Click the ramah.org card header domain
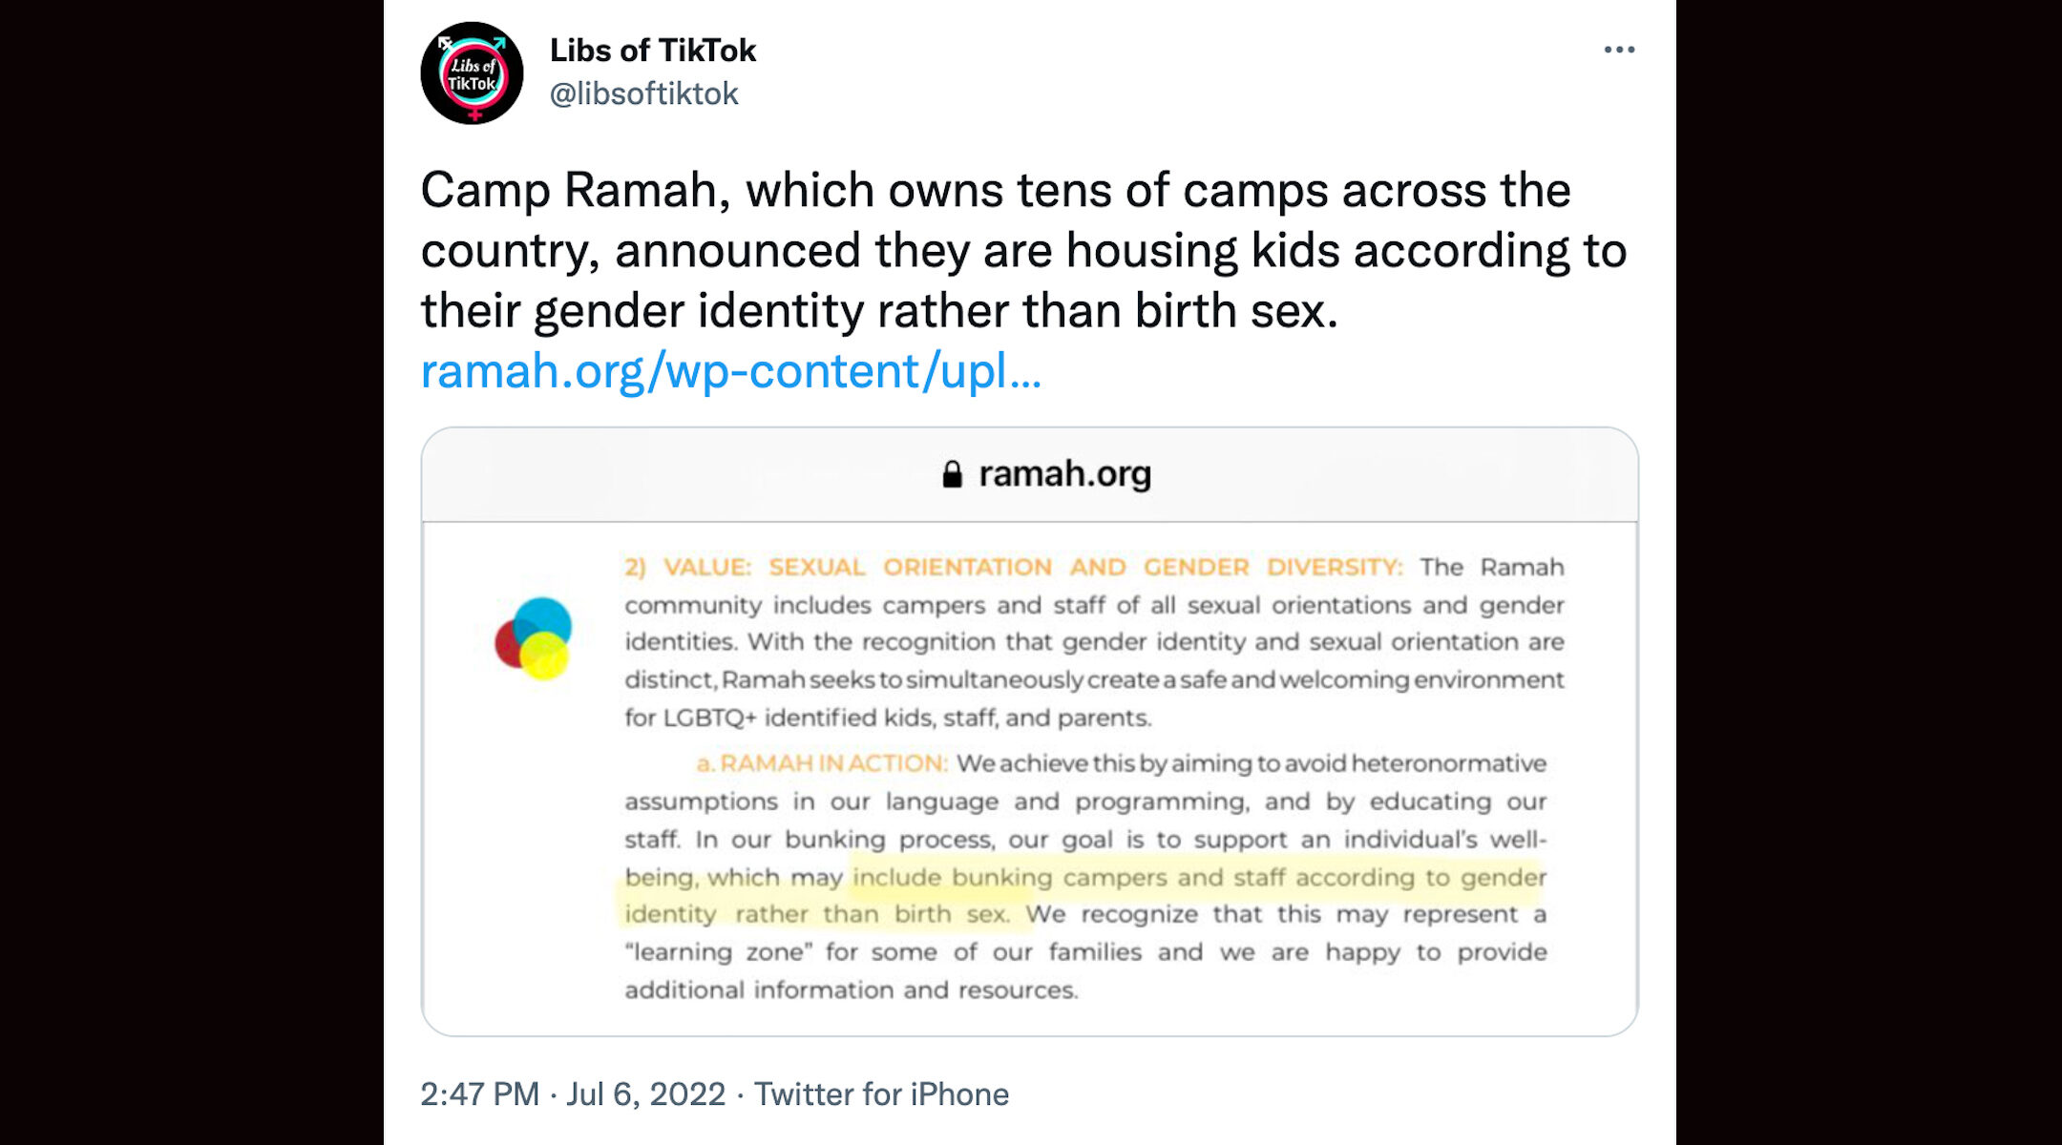Viewport: 2062px width, 1145px height. click(1064, 473)
